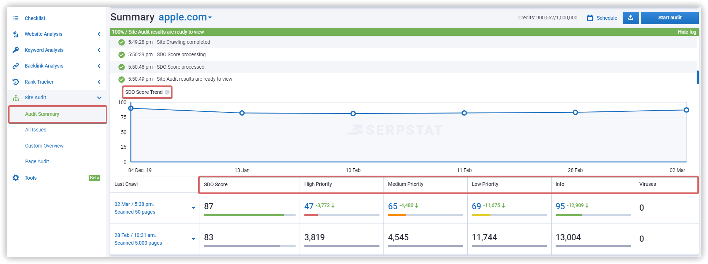The width and height of the screenshot is (708, 264).
Task: Click High Priority decrease arrow icon
Action: tap(333, 206)
